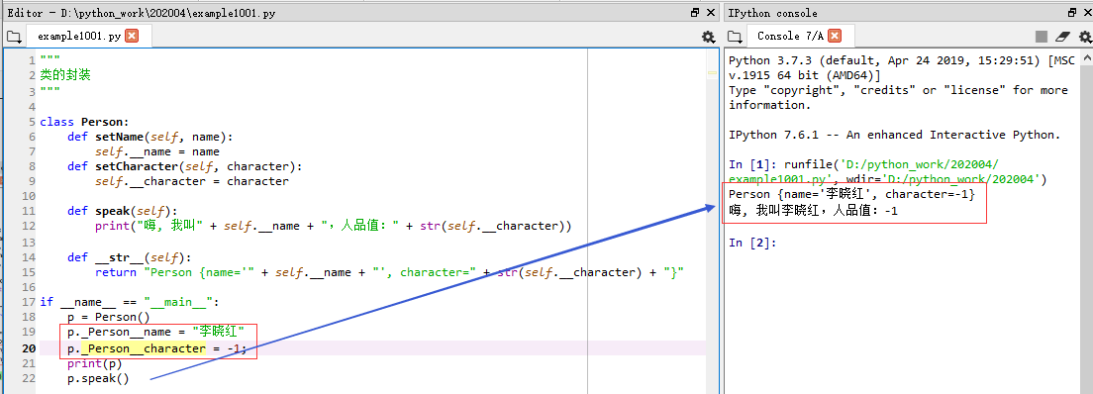The height and width of the screenshot is (394, 1093).
Task: Click the 'def __str__(self):' line
Action: 130,257
